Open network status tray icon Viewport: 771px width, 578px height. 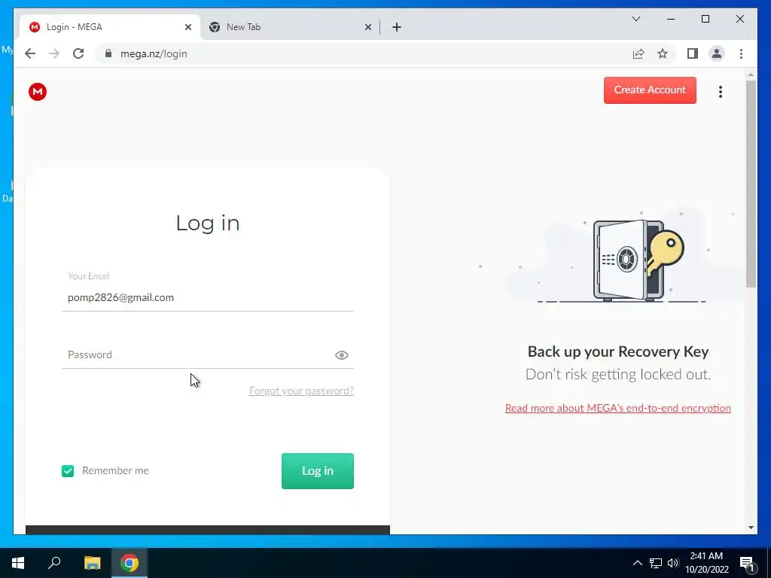pyautogui.click(x=656, y=563)
